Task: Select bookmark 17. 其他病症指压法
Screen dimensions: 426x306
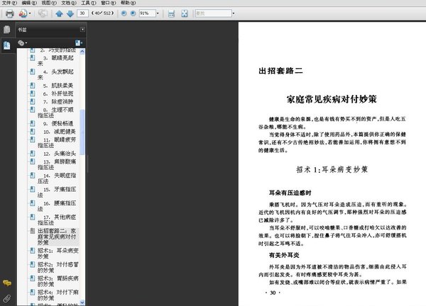Action: click(x=57, y=220)
